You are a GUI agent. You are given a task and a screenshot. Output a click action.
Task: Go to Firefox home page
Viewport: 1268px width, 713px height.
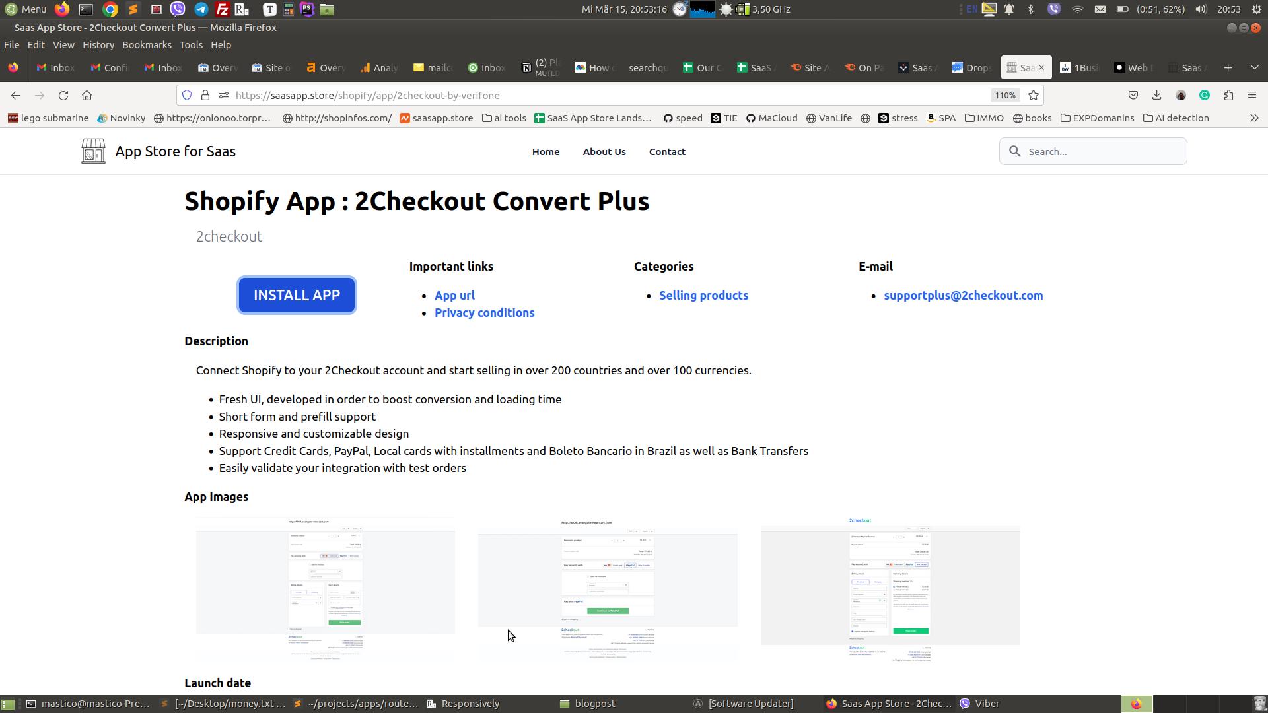[87, 96]
